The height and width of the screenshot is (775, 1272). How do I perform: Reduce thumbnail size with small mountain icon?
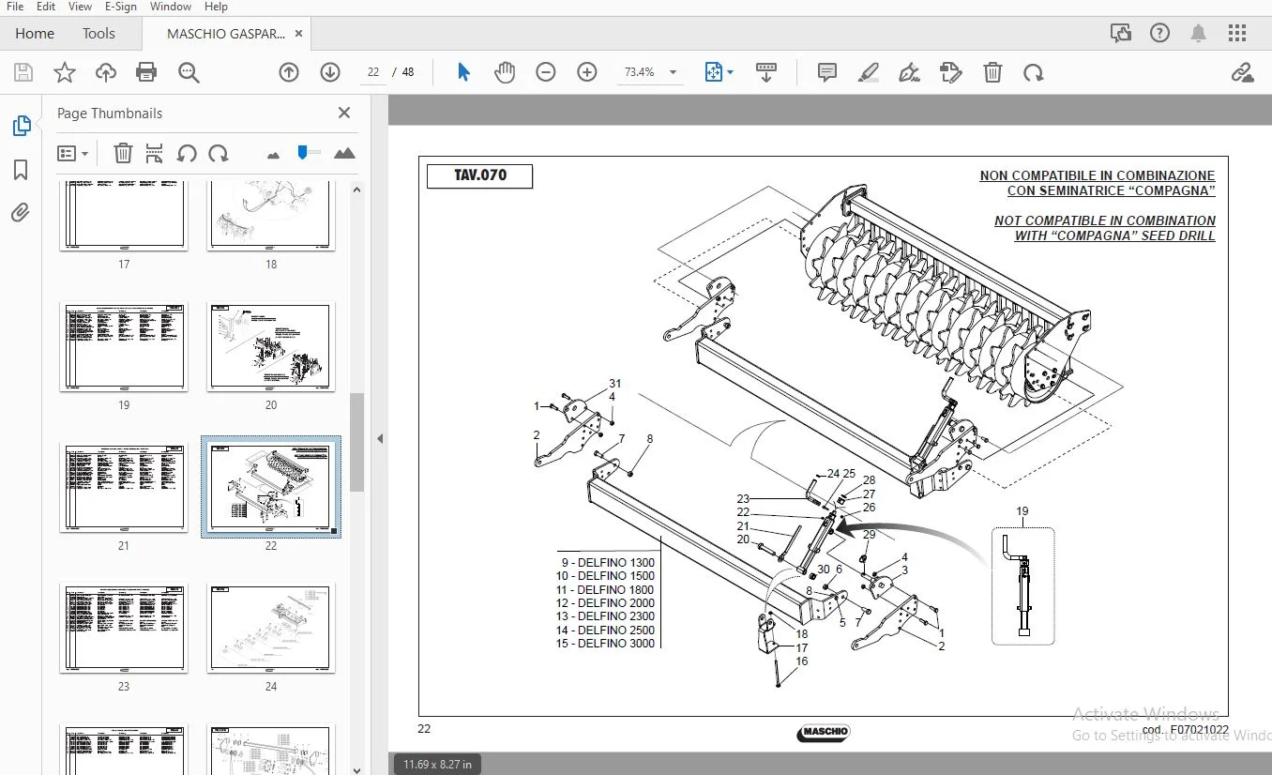(x=274, y=154)
